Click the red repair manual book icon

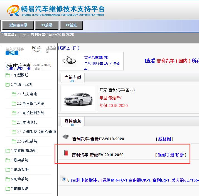(66, 153)
